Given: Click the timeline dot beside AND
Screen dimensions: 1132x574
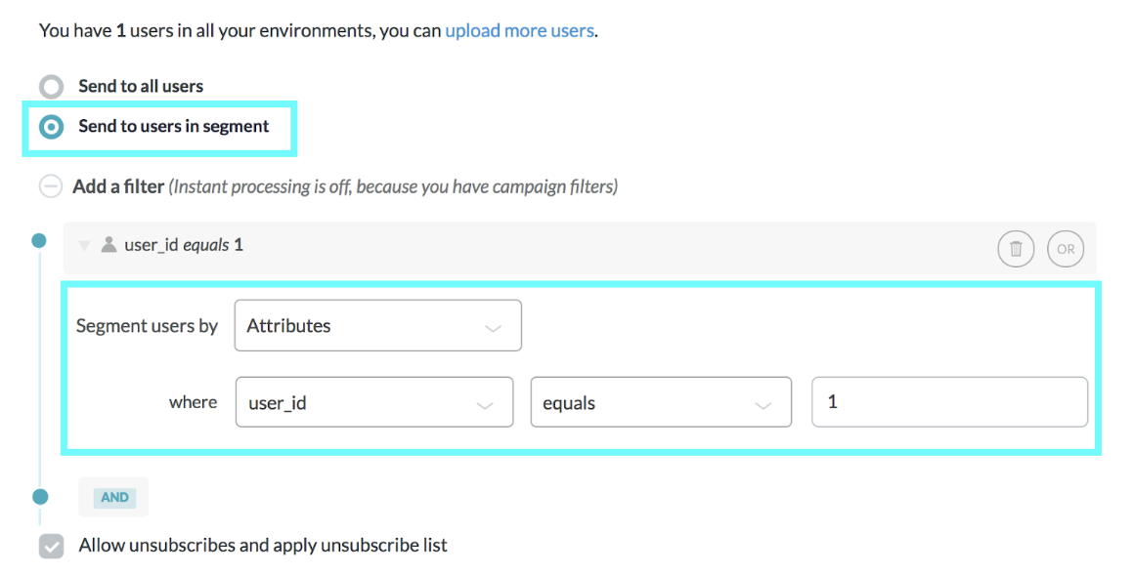Looking at the screenshot, I should pos(40,496).
